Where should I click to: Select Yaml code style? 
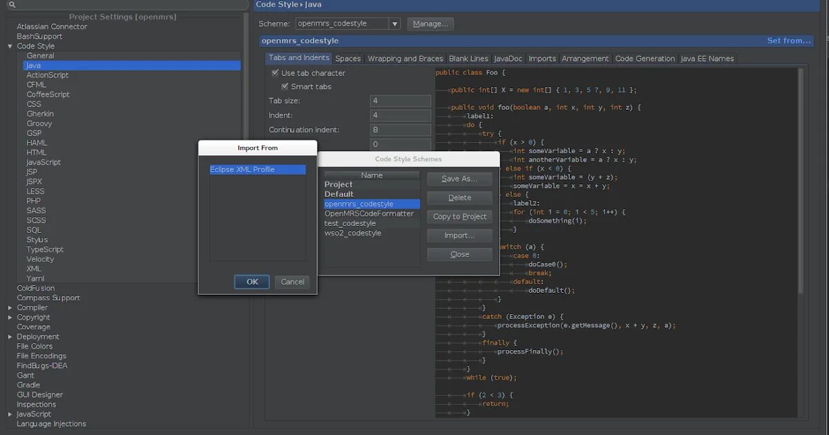[35, 279]
